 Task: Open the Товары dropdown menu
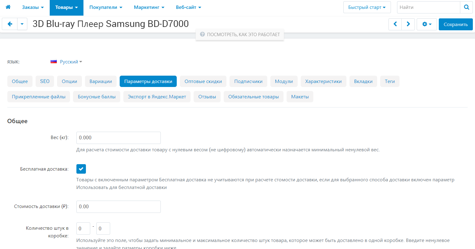point(67,7)
